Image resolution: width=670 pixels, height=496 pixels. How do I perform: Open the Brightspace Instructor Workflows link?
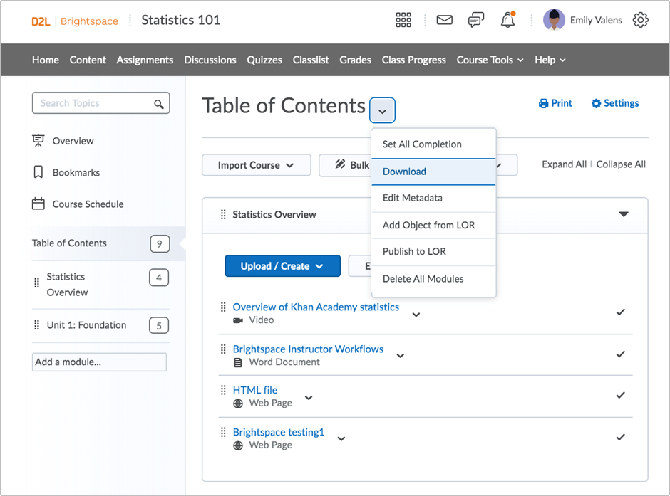point(308,349)
